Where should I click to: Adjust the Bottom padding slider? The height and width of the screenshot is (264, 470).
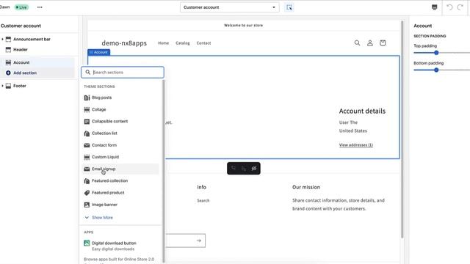tap(436, 70)
